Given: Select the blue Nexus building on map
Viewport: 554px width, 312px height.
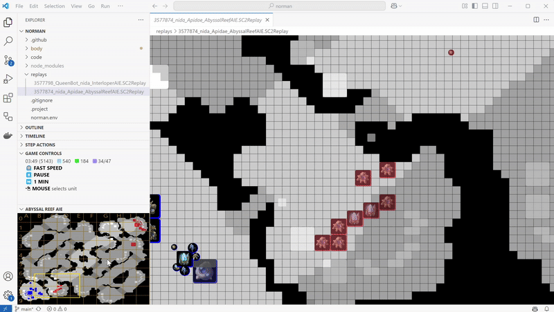Looking at the screenshot, I should 205,271.
